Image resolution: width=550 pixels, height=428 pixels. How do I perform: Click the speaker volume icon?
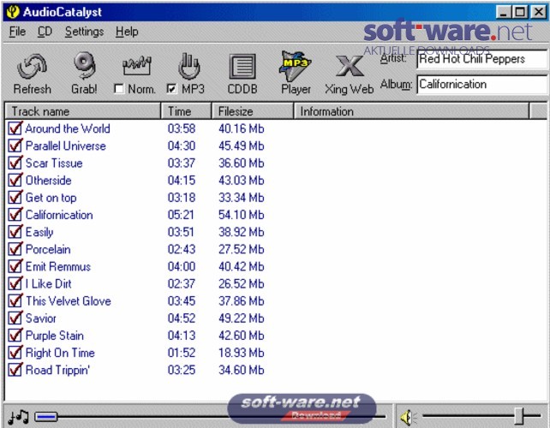pos(408,417)
